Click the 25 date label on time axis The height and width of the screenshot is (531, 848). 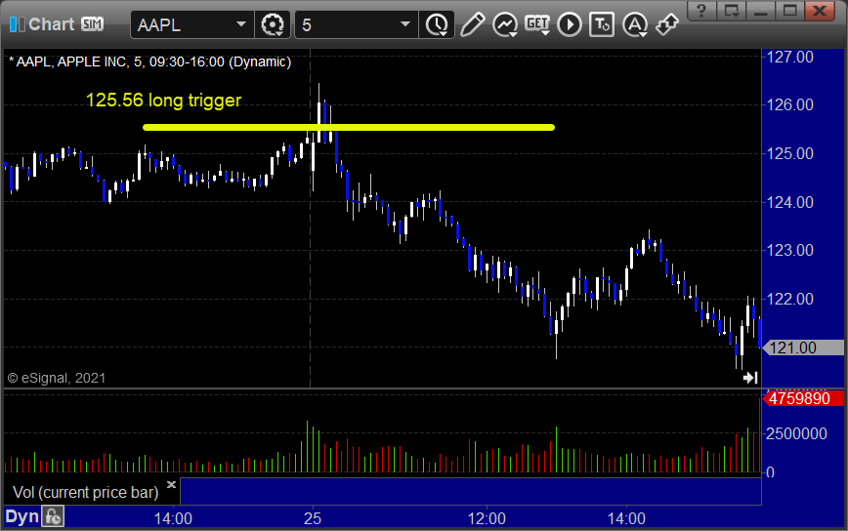click(313, 518)
